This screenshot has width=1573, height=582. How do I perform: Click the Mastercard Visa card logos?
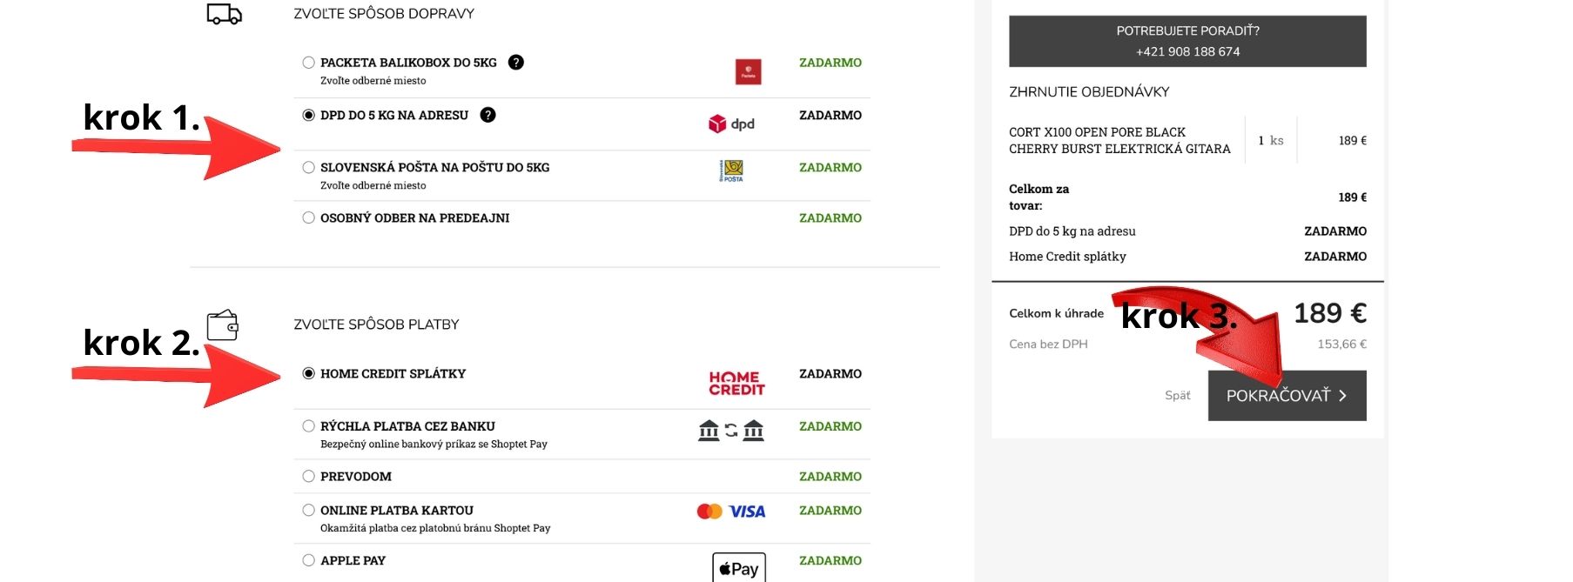coord(731,512)
